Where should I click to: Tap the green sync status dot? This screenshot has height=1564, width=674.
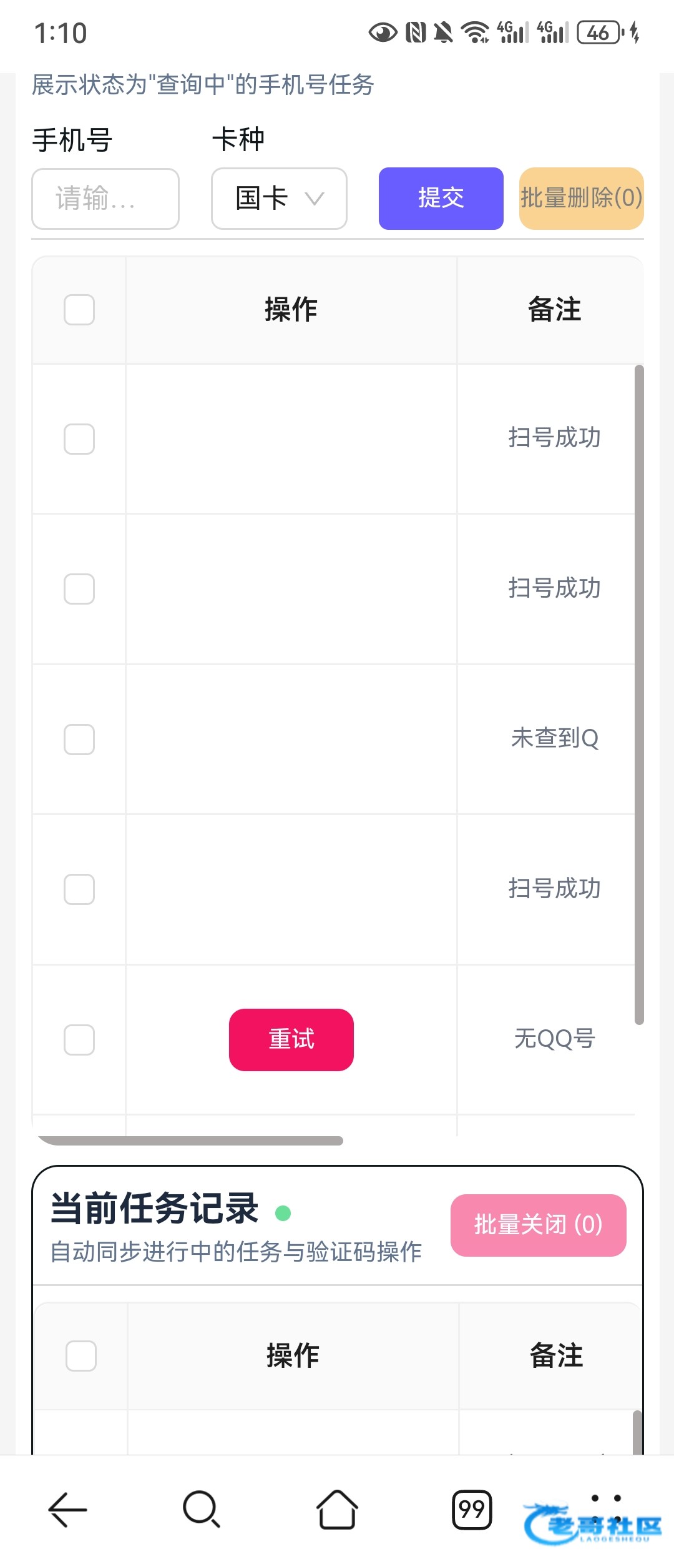coord(283,1213)
